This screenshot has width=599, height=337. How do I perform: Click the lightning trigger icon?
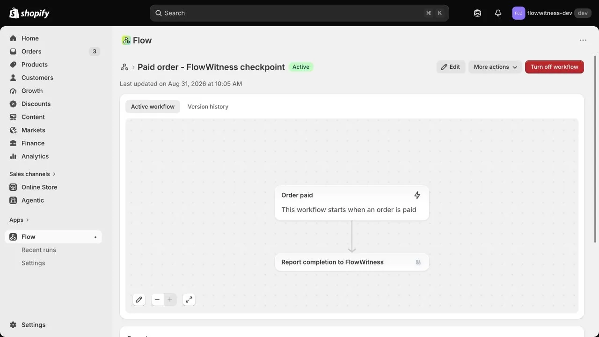pyautogui.click(x=417, y=195)
